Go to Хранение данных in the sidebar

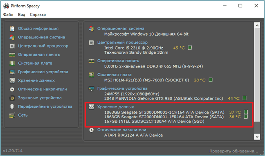click(x=36, y=81)
